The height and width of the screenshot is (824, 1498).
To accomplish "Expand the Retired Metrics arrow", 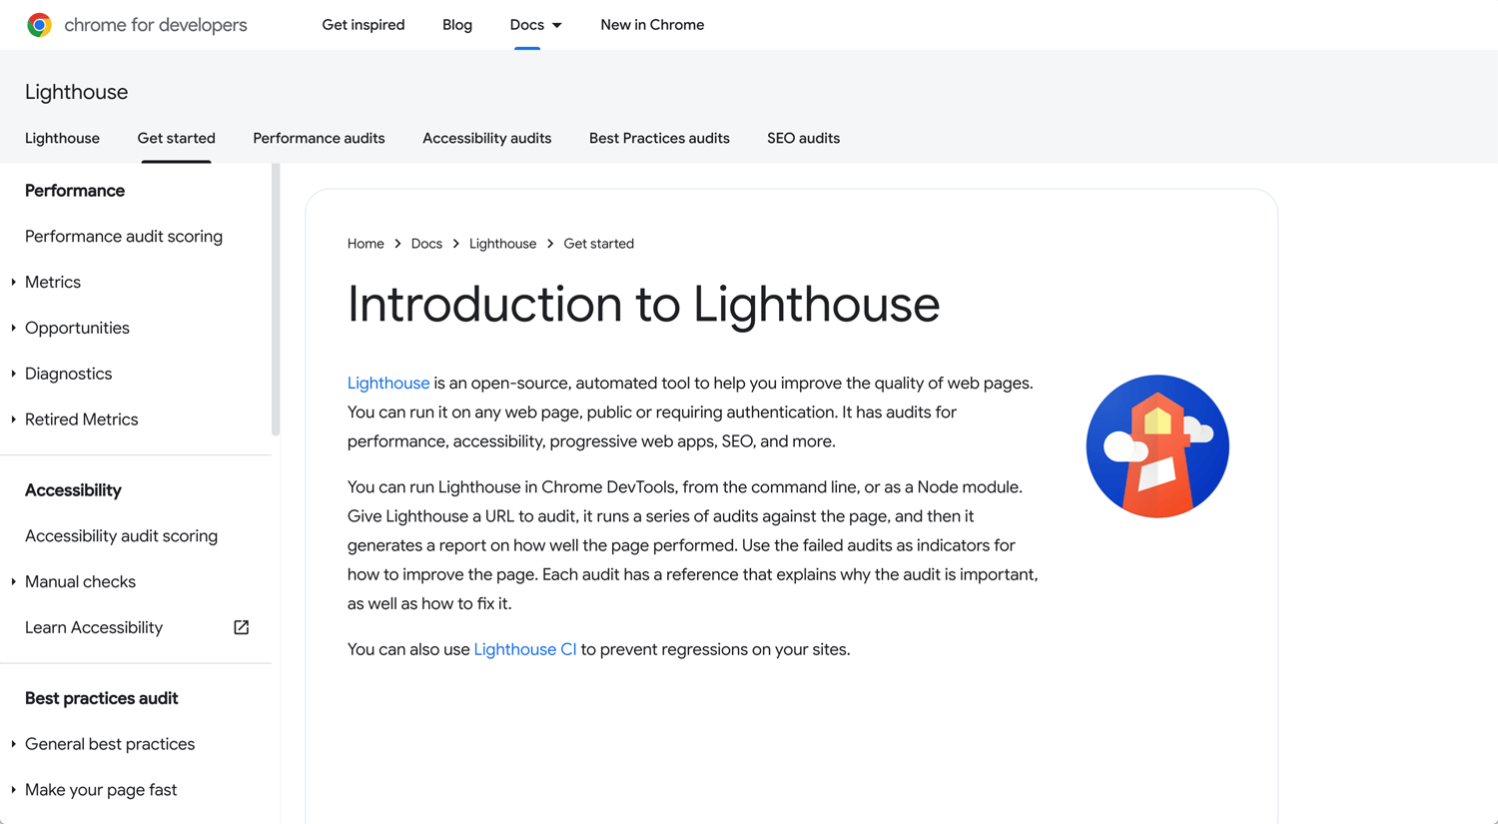I will click(x=13, y=420).
